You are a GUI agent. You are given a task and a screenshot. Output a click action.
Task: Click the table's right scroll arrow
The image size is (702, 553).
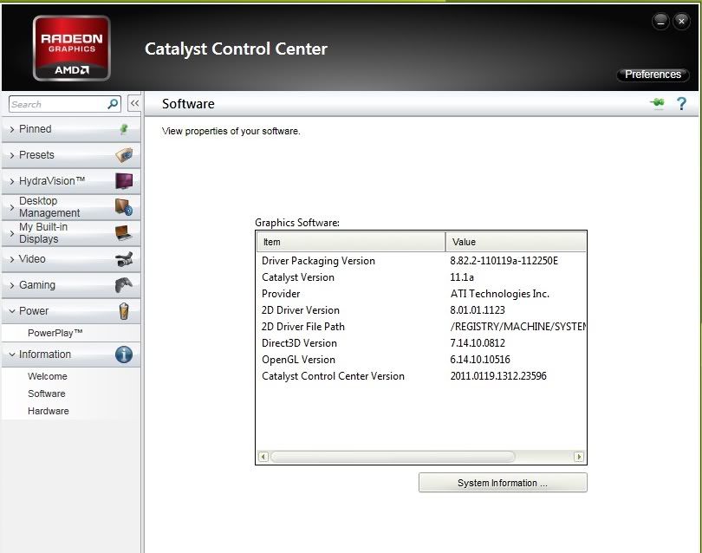click(x=579, y=457)
